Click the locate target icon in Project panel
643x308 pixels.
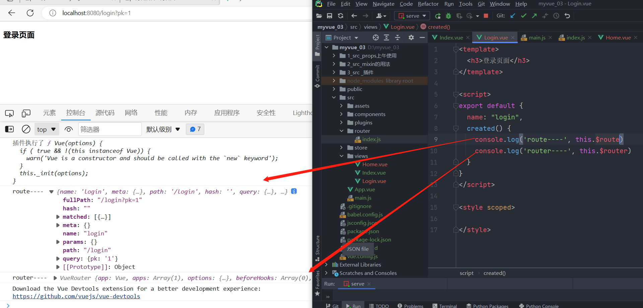coord(376,37)
